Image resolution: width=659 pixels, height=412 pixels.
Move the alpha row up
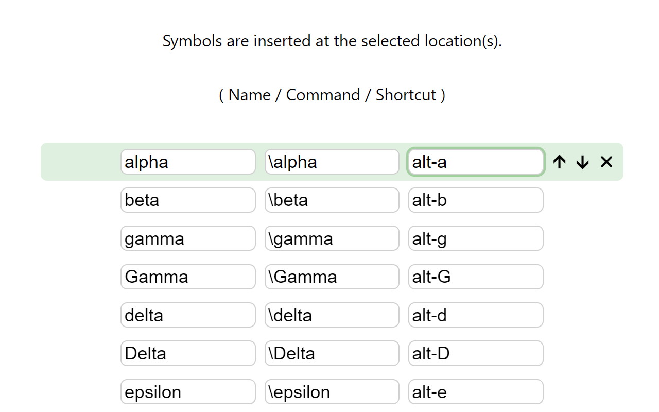[x=559, y=162]
